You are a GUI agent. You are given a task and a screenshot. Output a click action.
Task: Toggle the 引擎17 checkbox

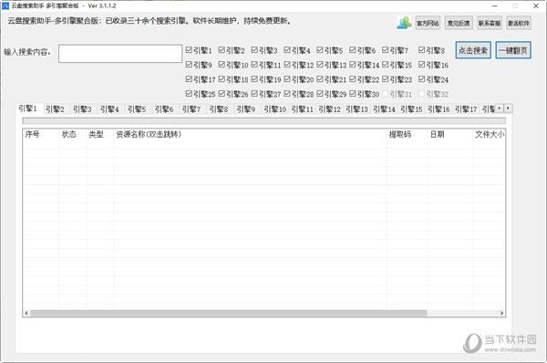pyautogui.click(x=189, y=79)
